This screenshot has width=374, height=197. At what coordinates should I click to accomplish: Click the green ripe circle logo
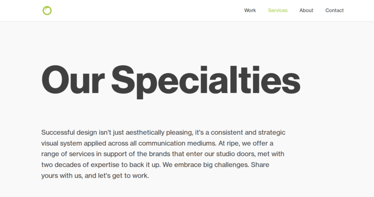point(47,10)
